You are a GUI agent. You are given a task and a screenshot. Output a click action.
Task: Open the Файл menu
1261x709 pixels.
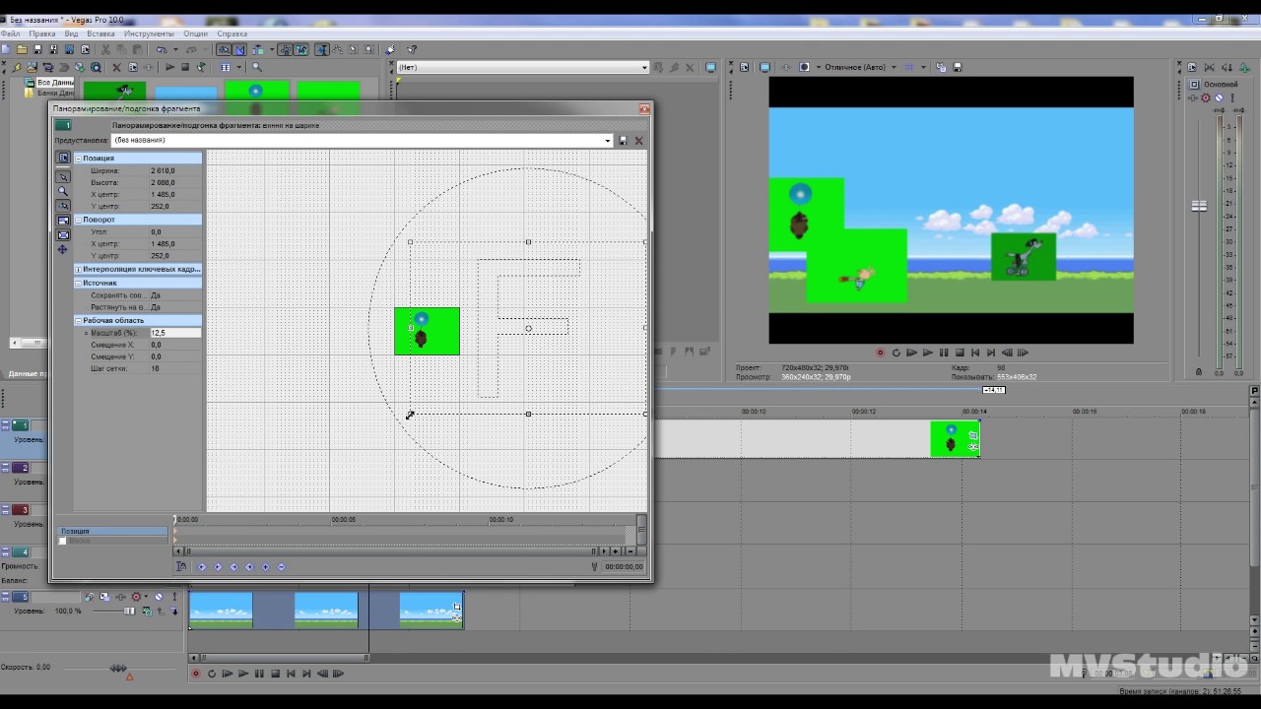pyautogui.click(x=10, y=33)
